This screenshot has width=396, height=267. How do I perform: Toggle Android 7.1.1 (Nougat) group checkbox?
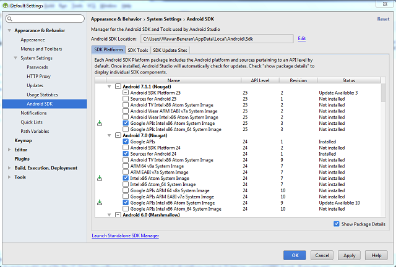pyautogui.click(x=118, y=87)
